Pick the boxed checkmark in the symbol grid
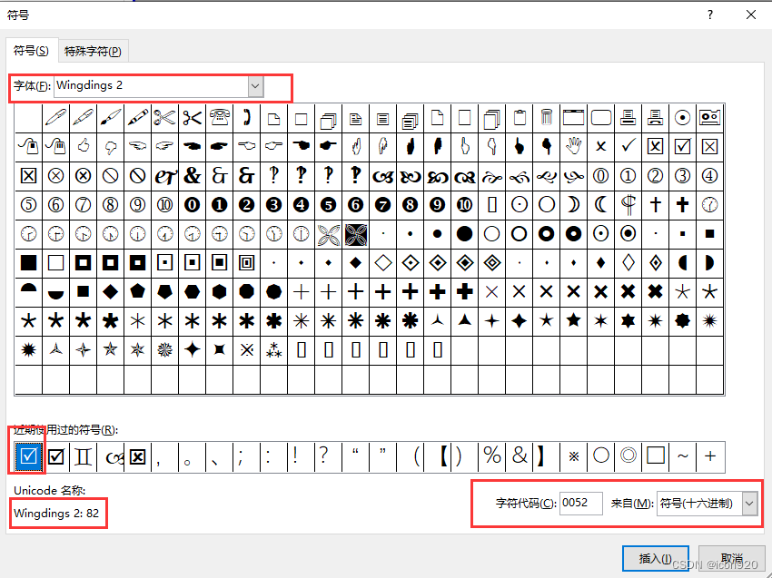772x578 pixels. [x=682, y=147]
